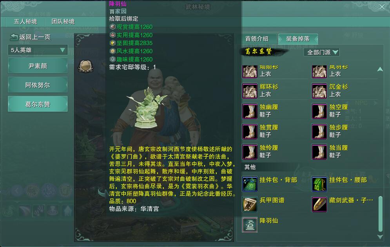Click the loot list scrollbar down arrow
The height and width of the screenshot is (247, 390).
[x=380, y=237]
